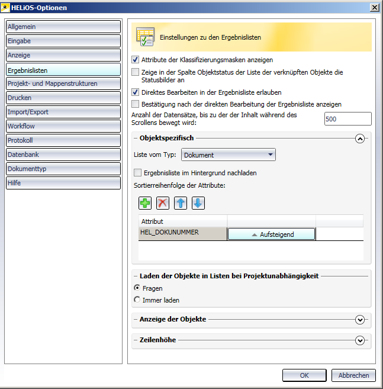This screenshot has height=389, width=383.
Task: Enable 'Bestätigung nach der direkten Bearbeitung' checkbox
Action: tap(135, 104)
